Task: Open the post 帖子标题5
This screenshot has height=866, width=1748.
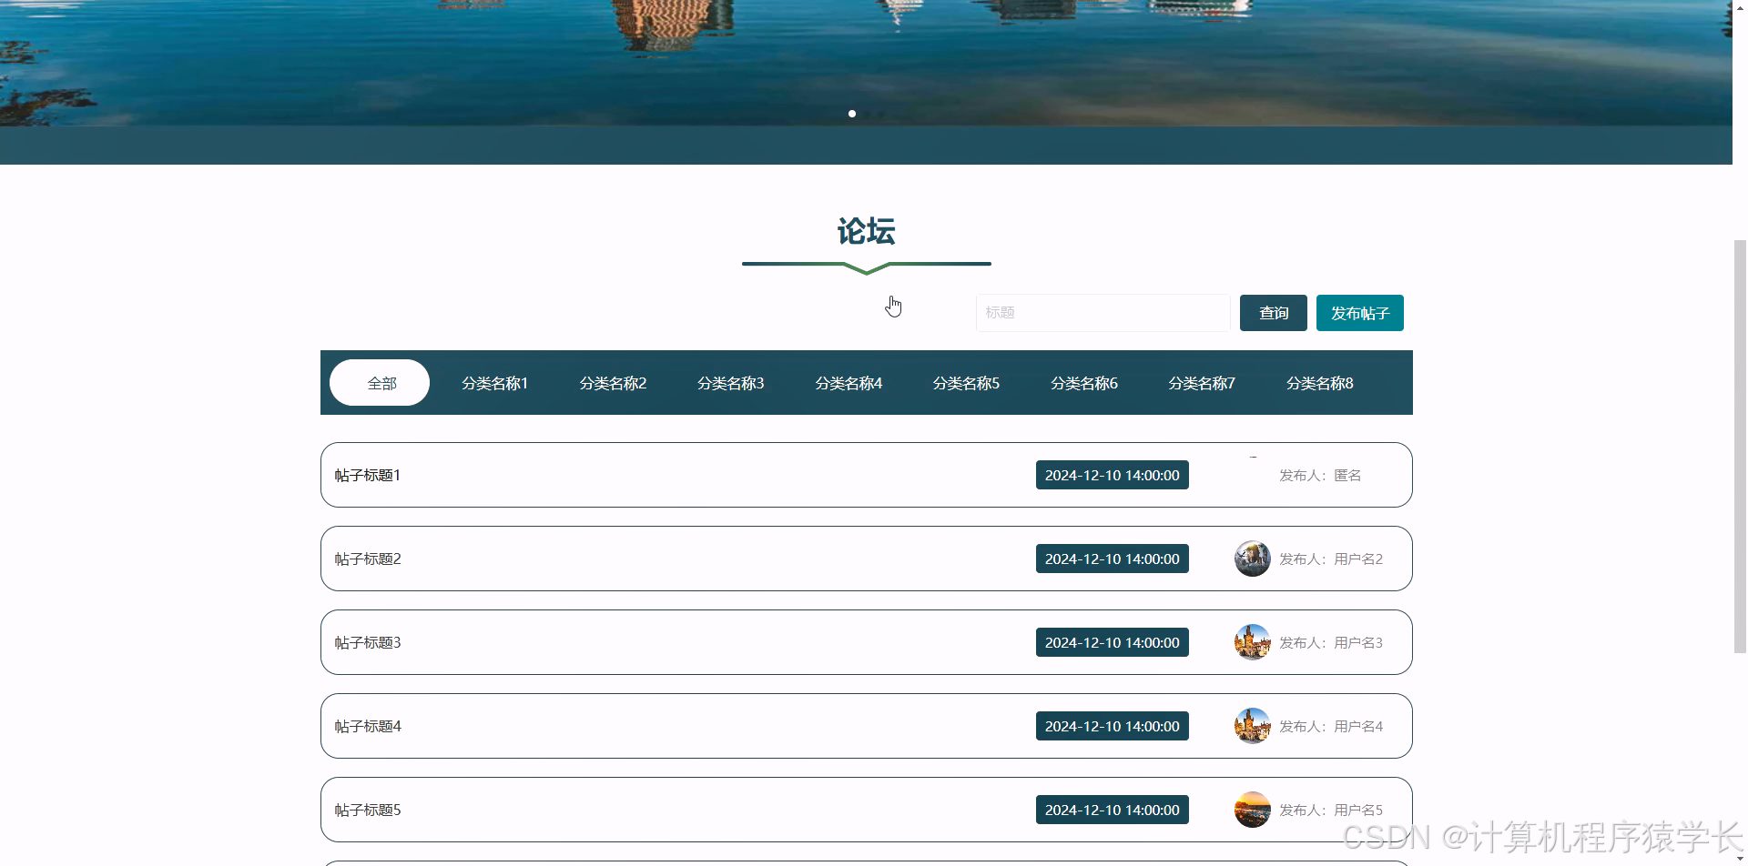Action: [368, 809]
